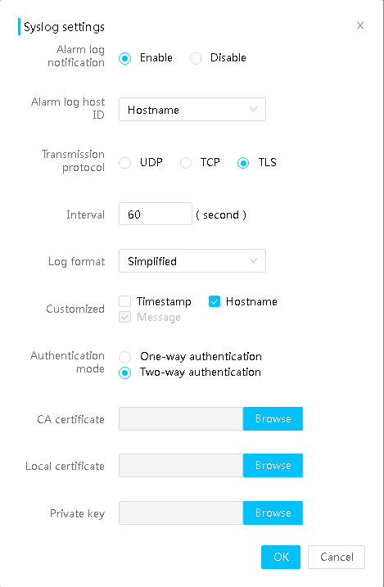Click the Interval seconds input field

[156, 214]
